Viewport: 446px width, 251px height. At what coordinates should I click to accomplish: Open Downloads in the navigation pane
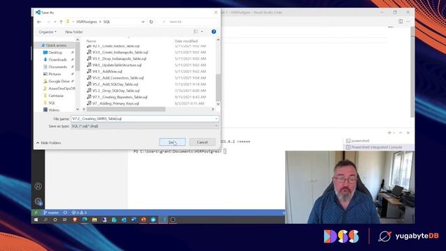point(57,60)
